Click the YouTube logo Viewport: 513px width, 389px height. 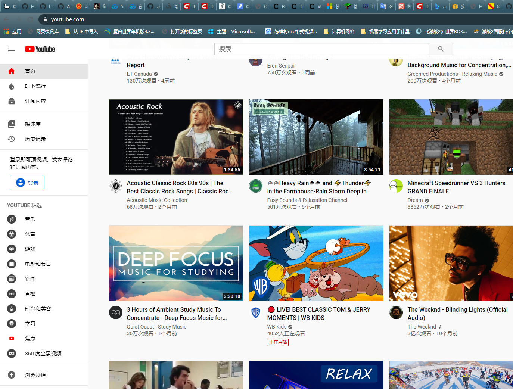[40, 49]
